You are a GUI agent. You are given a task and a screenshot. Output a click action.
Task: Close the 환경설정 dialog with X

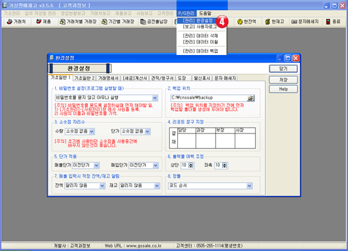coord(295,58)
